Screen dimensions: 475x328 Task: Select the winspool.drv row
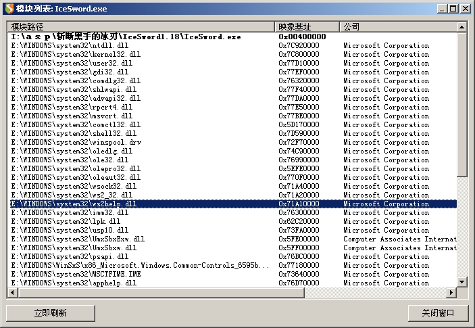coord(232,142)
